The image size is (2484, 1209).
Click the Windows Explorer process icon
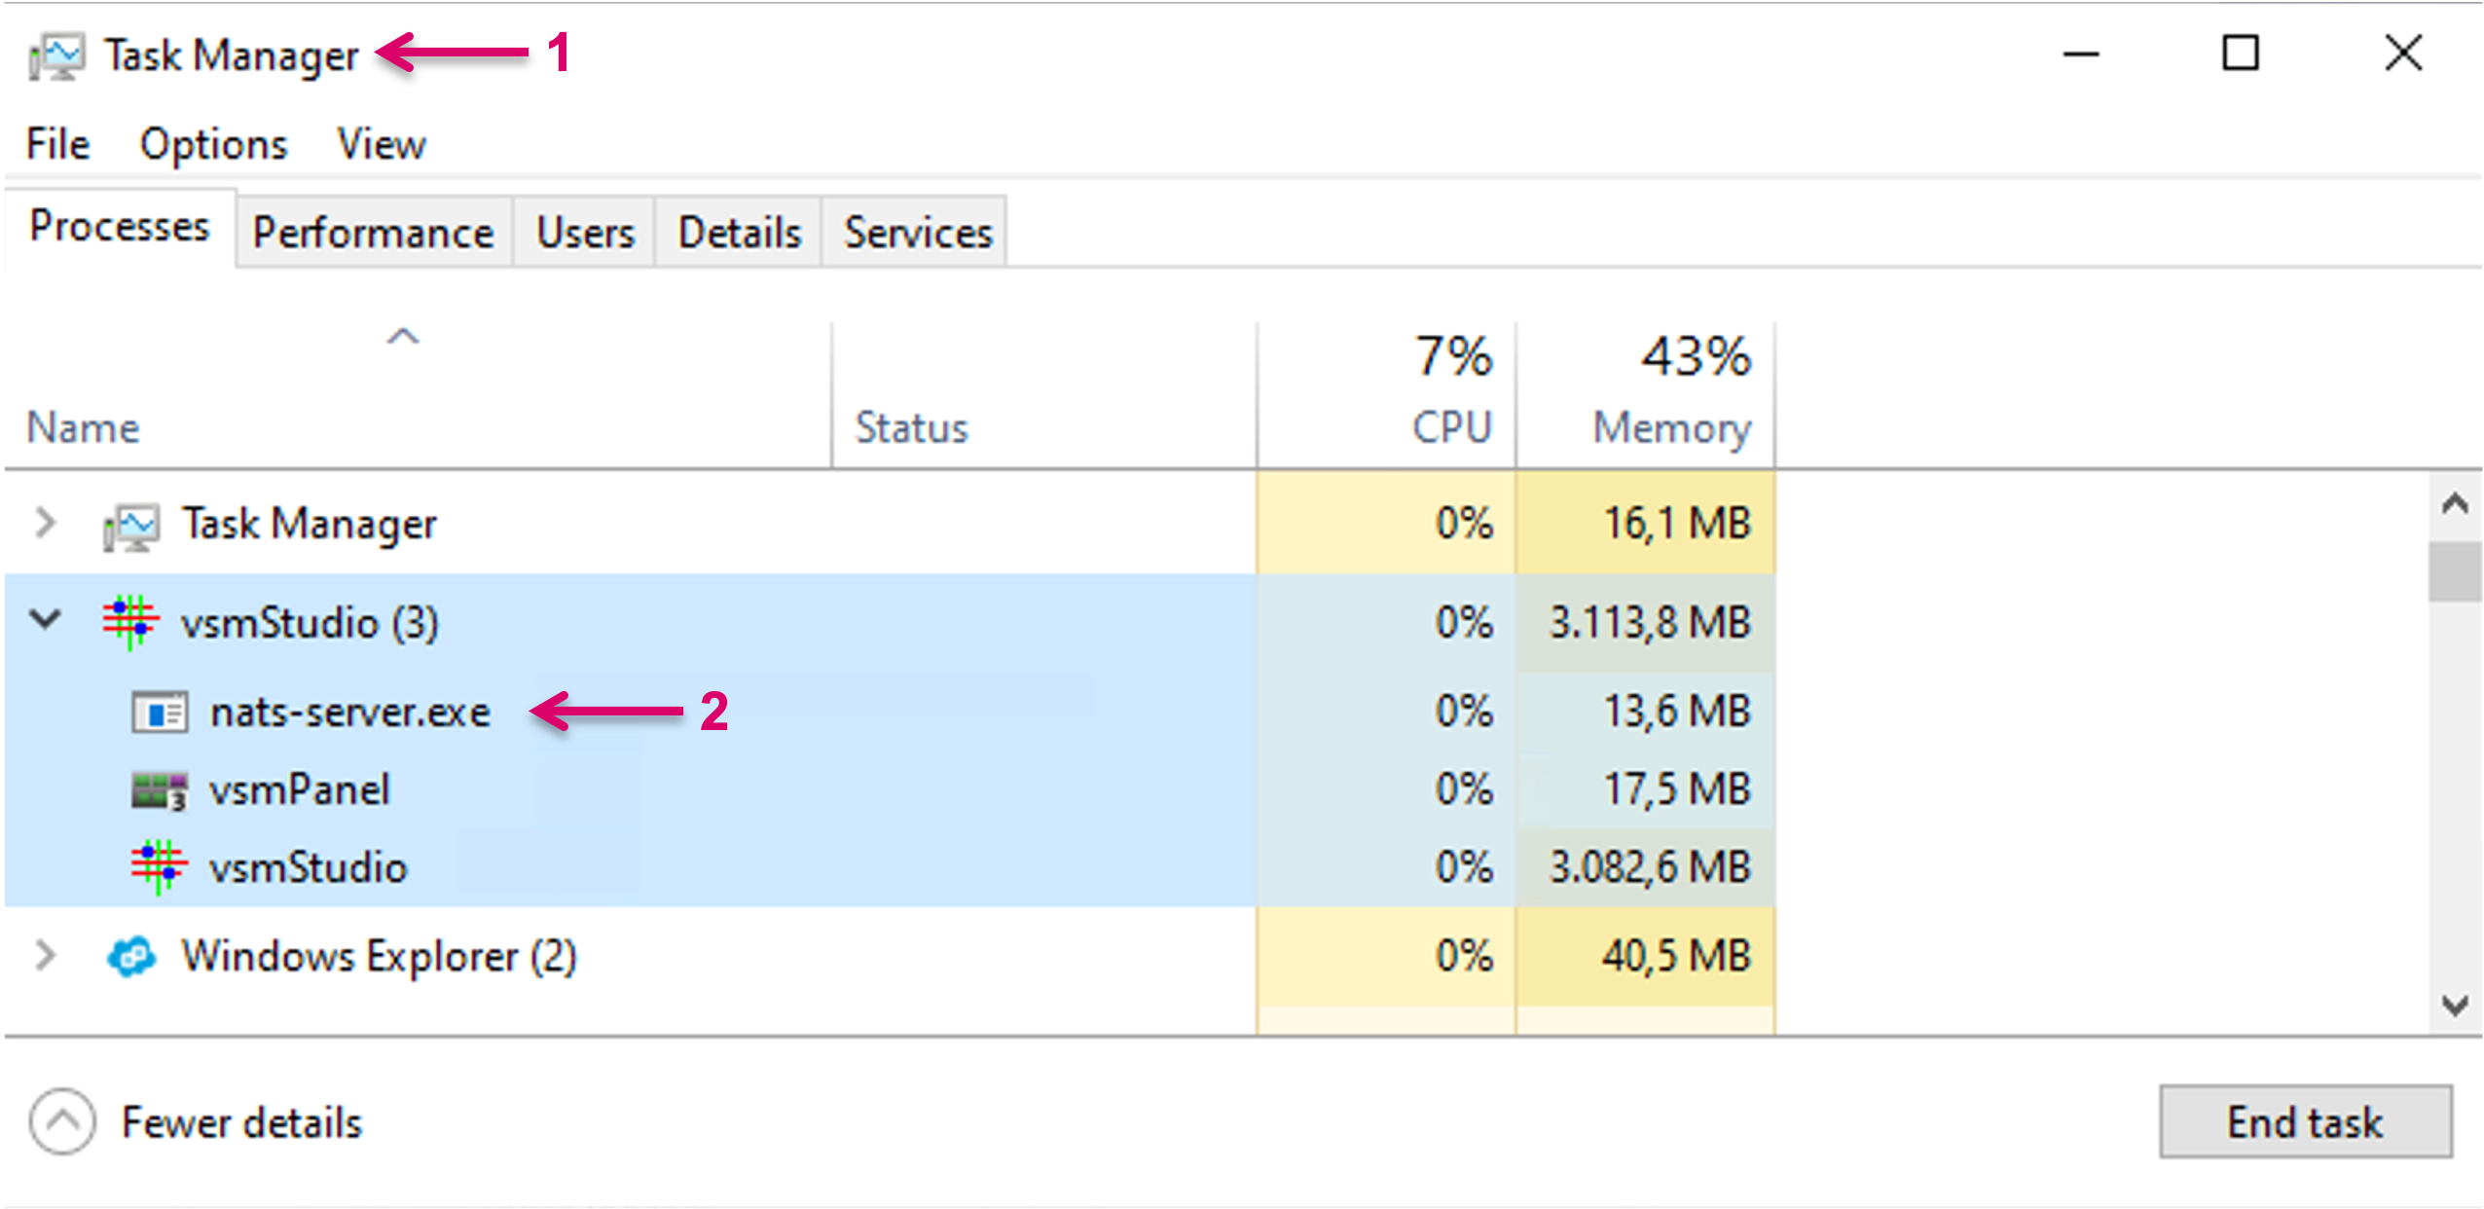[x=131, y=956]
